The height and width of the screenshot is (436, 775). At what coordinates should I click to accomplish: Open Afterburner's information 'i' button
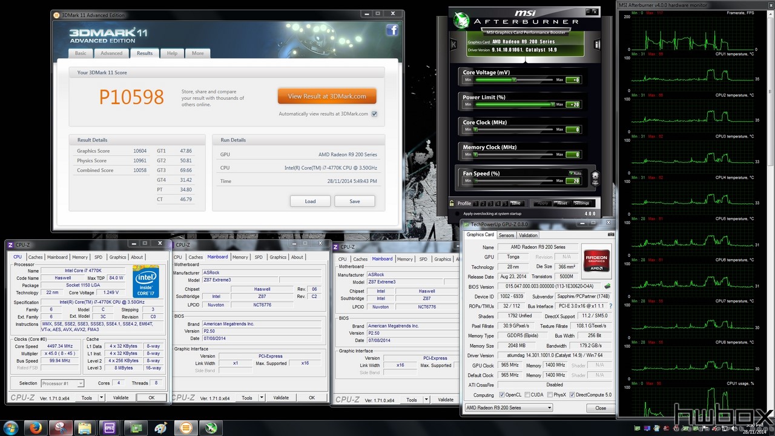(x=597, y=44)
